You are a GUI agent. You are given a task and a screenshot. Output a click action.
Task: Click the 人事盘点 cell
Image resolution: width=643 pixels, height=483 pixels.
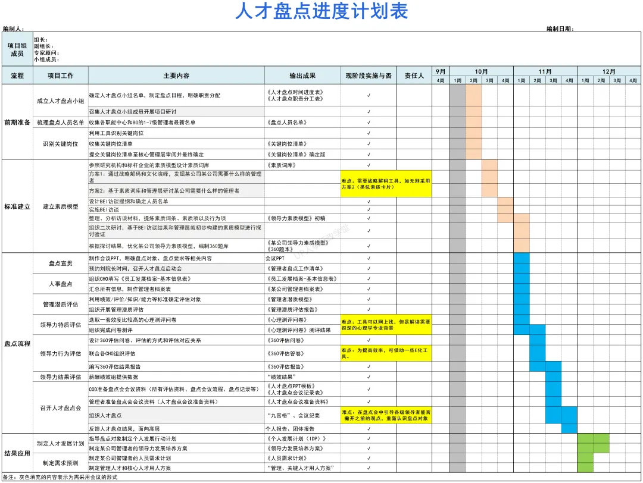click(x=61, y=284)
